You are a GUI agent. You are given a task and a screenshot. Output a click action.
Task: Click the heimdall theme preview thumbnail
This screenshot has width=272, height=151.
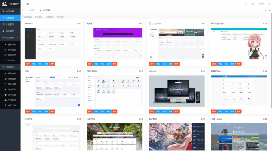pyautogui.click(x=176, y=91)
